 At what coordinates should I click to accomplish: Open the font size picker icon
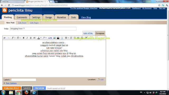(18, 38)
